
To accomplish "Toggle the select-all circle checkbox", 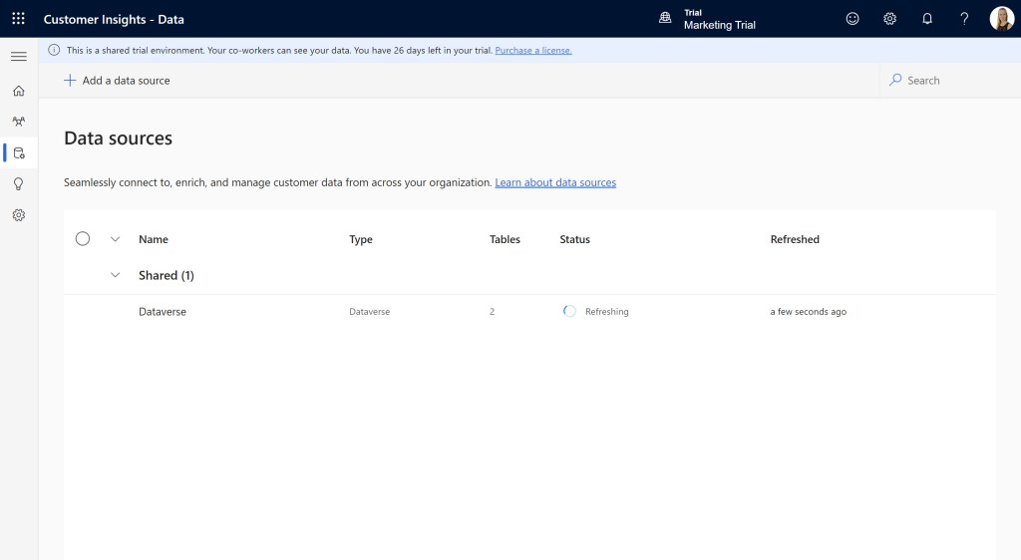I will point(83,239).
